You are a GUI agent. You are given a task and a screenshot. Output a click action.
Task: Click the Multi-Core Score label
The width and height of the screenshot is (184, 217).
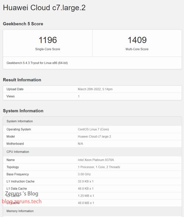pyautogui.click(x=137, y=49)
